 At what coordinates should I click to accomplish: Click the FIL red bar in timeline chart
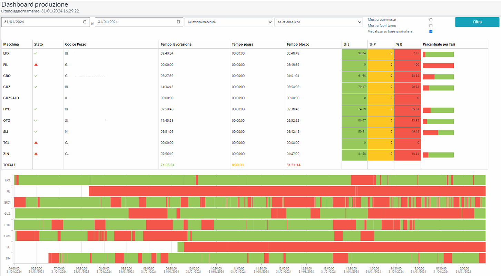pyautogui.click(x=287, y=191)
